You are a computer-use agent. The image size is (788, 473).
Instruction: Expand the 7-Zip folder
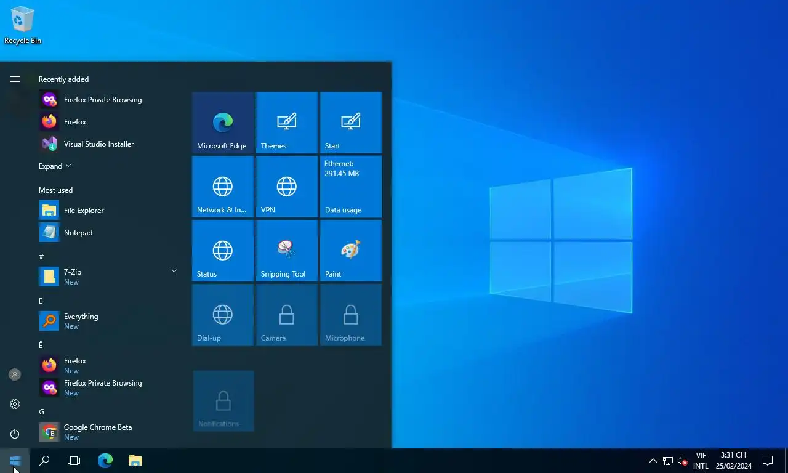(110, 277)
